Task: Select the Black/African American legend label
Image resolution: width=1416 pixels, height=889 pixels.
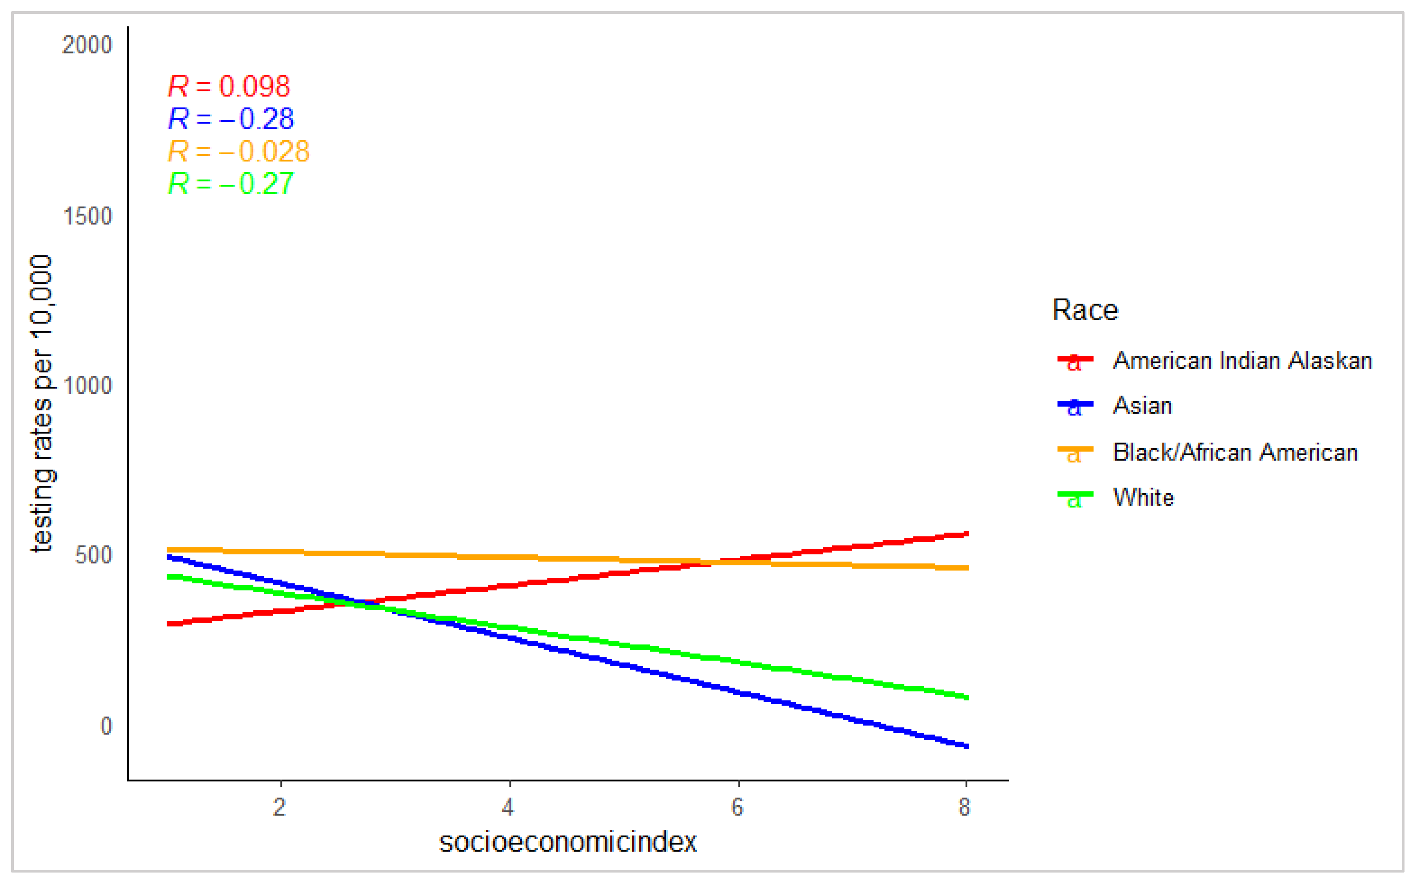Action: [x=1236, y=452]
